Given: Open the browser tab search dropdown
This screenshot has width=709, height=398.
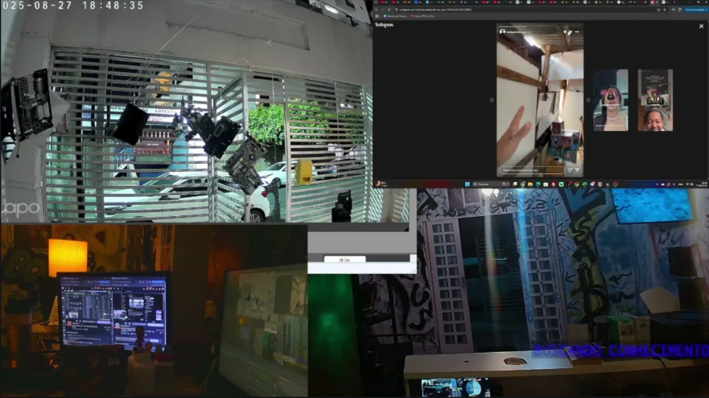Looking at the screenshot, I should pos(377,3).
